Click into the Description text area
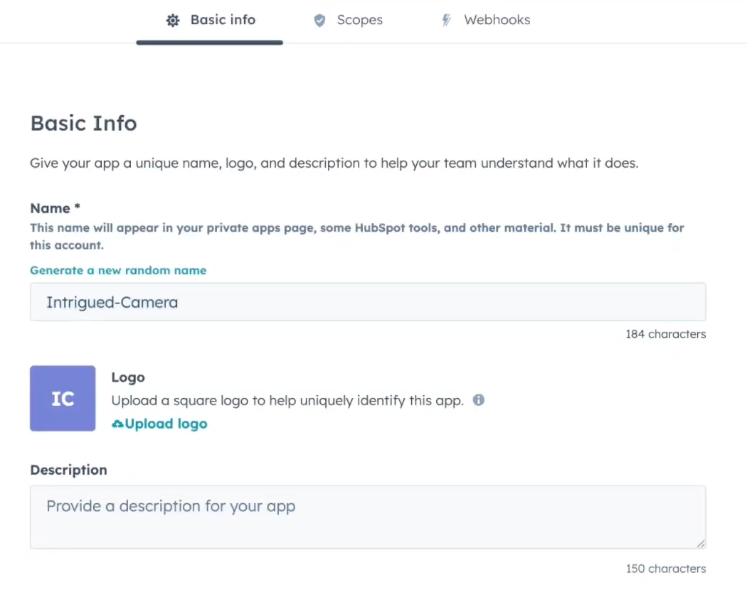 click(368, 517)
